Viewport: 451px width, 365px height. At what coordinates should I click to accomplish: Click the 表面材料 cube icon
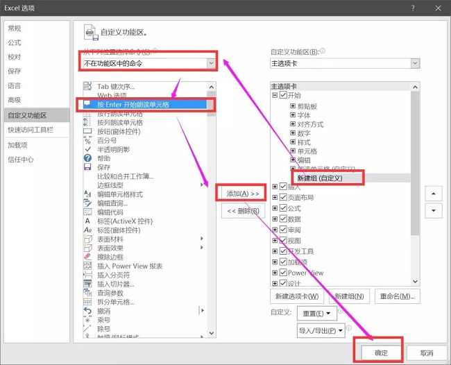click(x=87, y=239)
